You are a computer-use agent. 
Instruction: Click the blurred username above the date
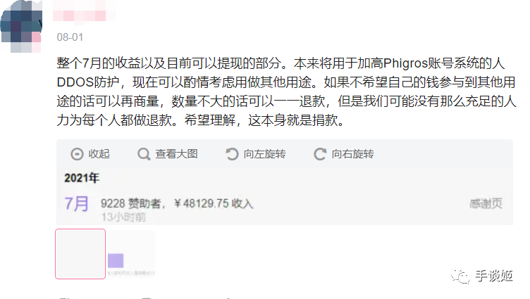(x=85, y=13)
